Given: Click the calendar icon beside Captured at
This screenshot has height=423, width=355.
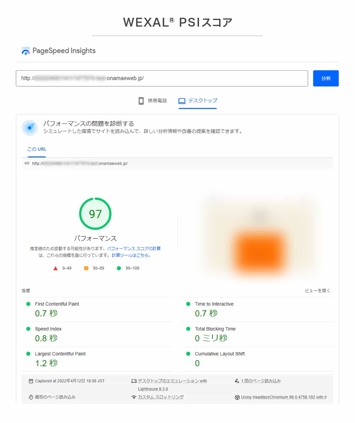Looking at the screenshot, I should (x=31, y=381).
